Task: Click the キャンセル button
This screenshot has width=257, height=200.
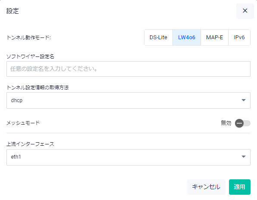Action: point(206,187)
